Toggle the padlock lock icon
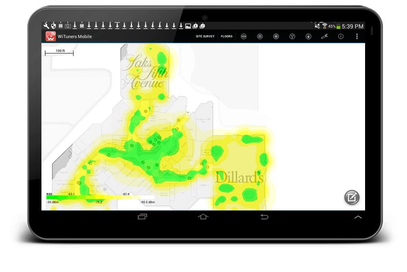 click(308, 36)
